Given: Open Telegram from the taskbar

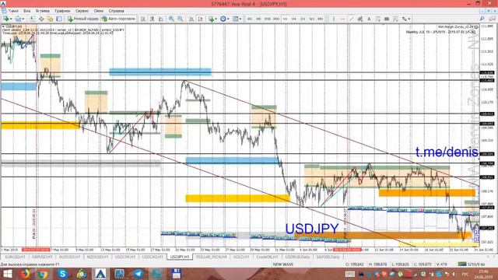Looking at the screenshot, I should [x=139, y=274].
